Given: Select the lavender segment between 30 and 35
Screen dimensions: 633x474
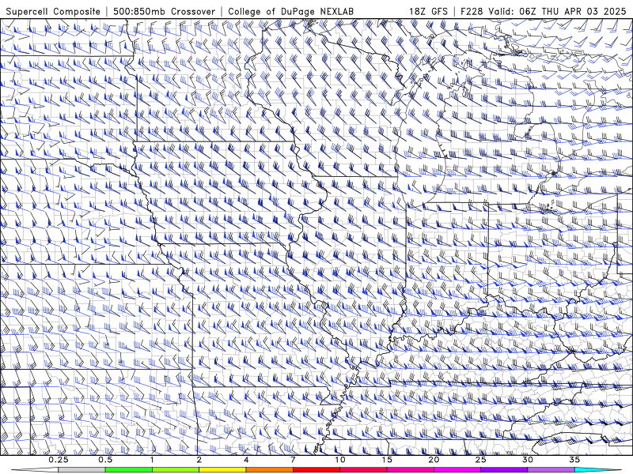Looking at the screenshot, I should pos(551,470).
